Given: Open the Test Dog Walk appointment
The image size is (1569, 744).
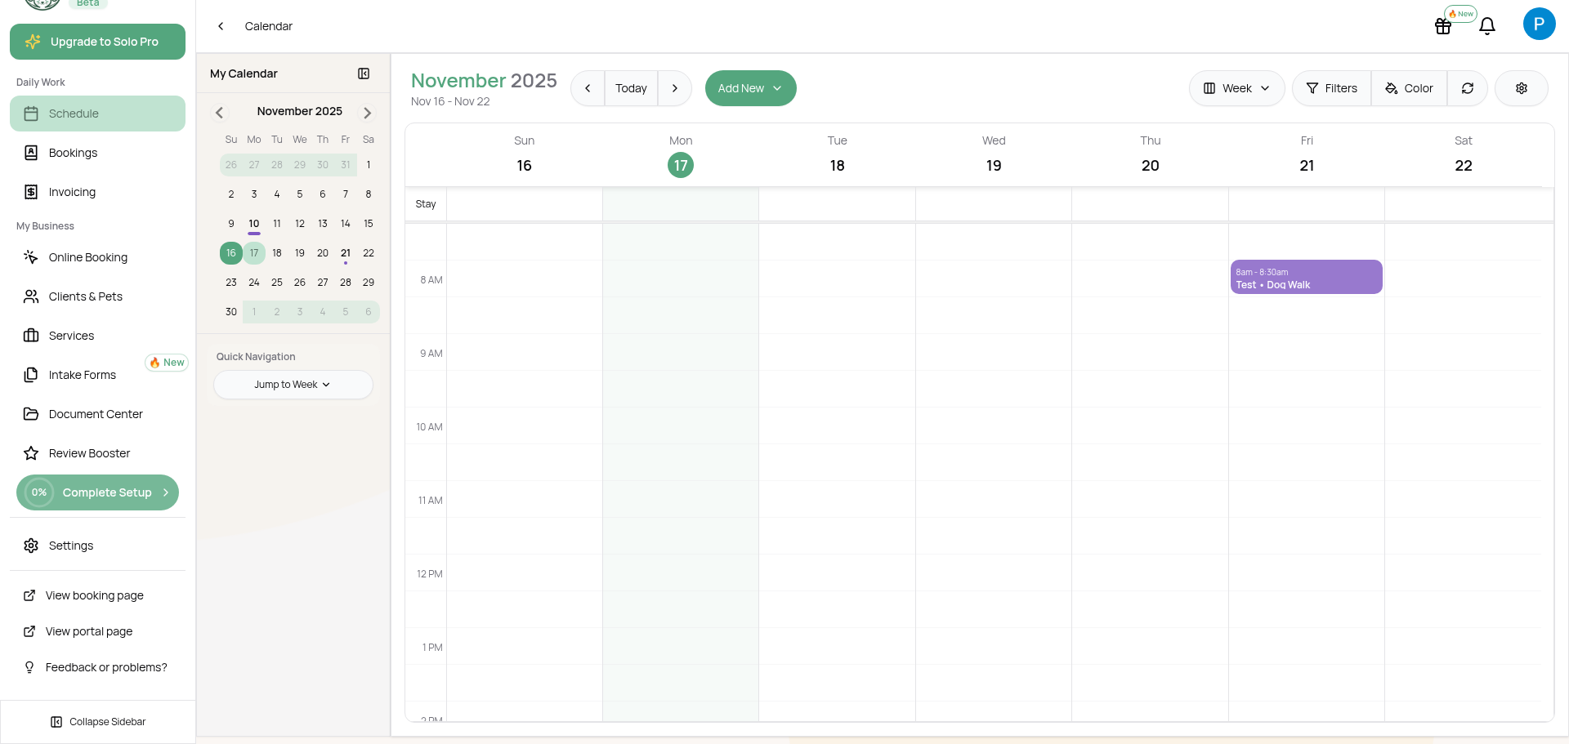Looking at the screenshot, I should (x=1306, y=278).
